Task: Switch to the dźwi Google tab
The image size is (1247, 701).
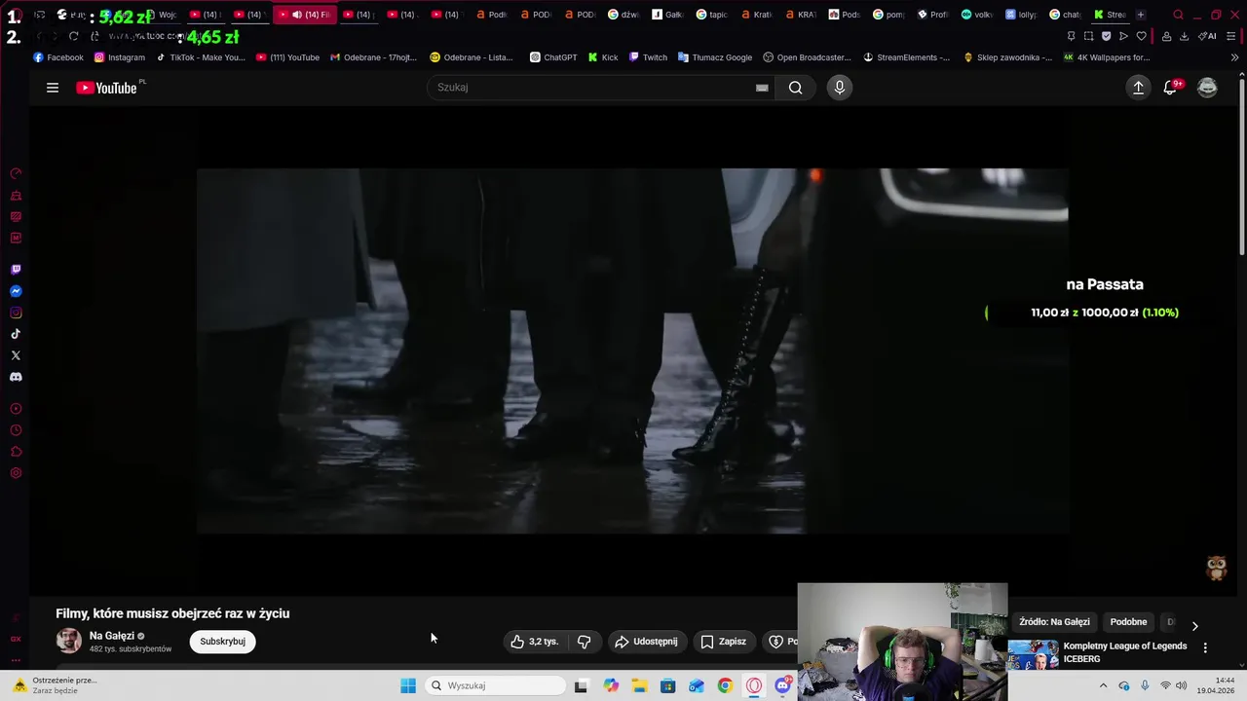Action: click(x=624, y=15)
